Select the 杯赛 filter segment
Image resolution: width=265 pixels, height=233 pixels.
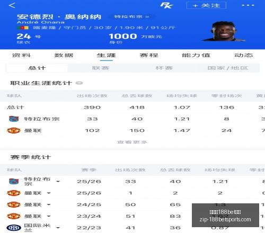[164, 68]
